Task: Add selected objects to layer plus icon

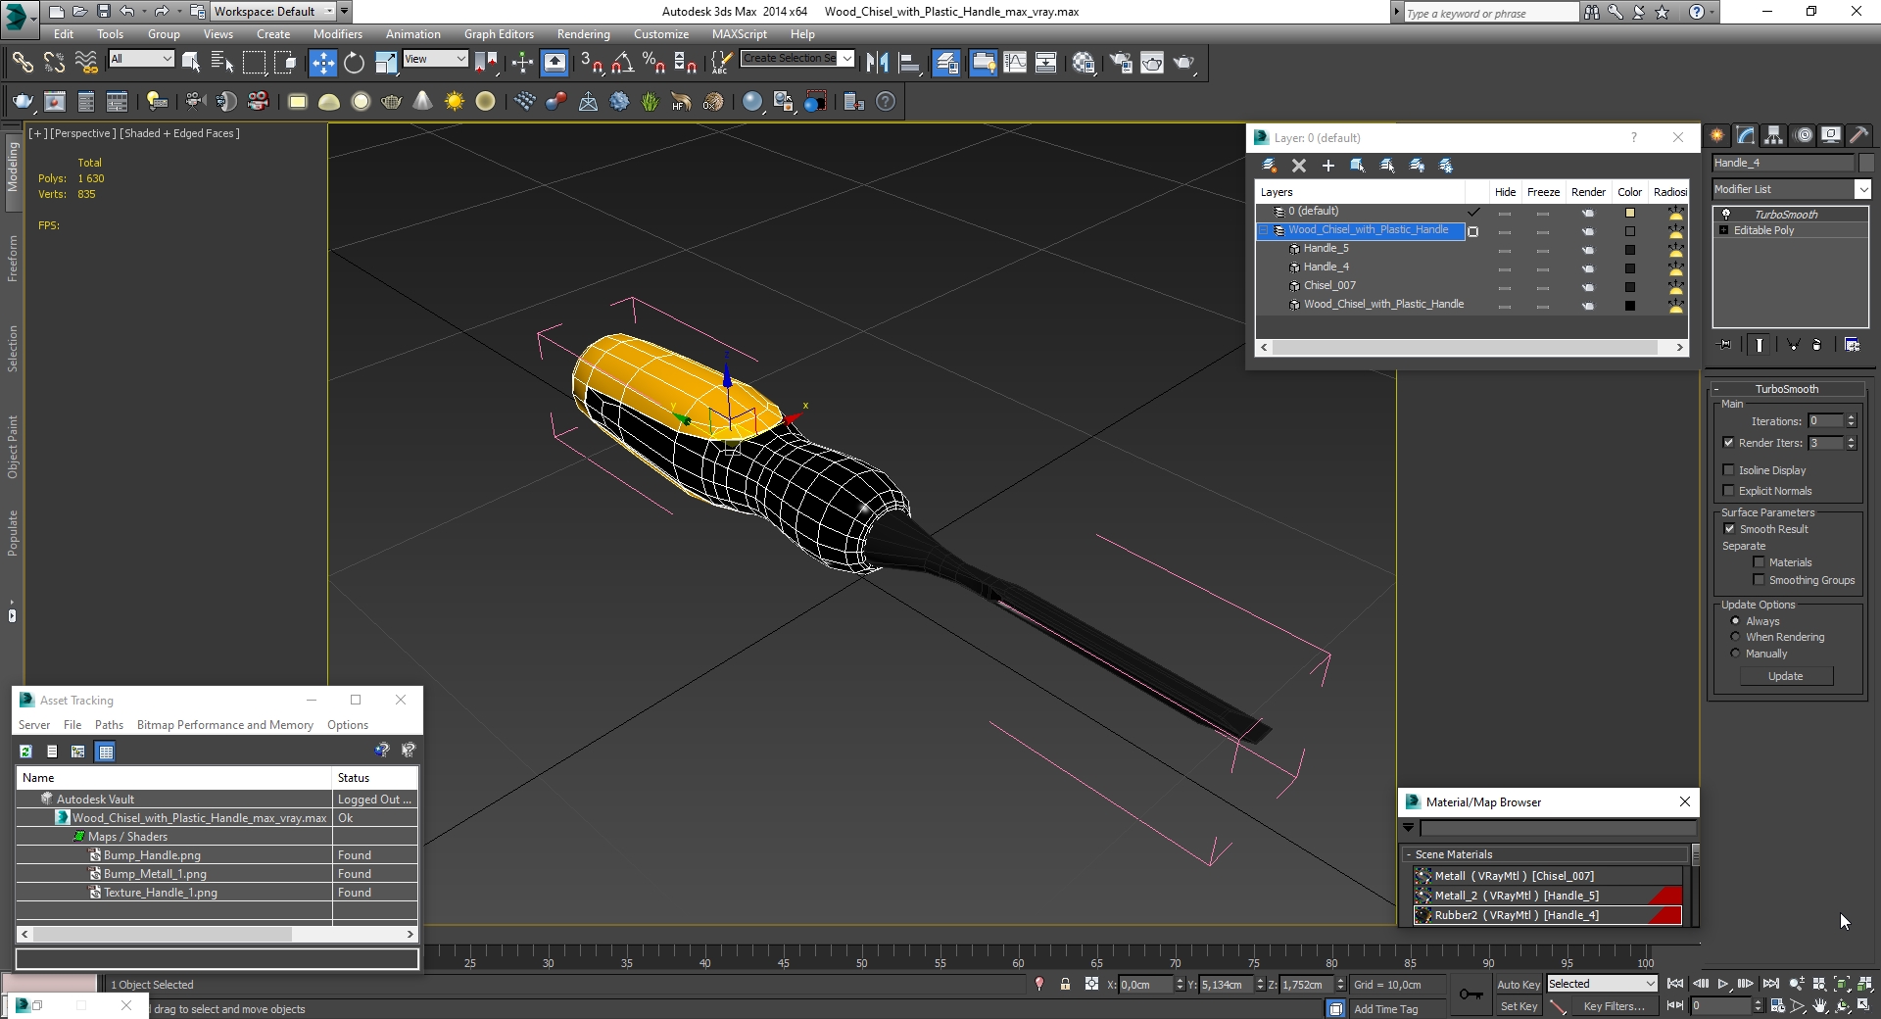Action: pyautogui.click(x=1328, y=166)
